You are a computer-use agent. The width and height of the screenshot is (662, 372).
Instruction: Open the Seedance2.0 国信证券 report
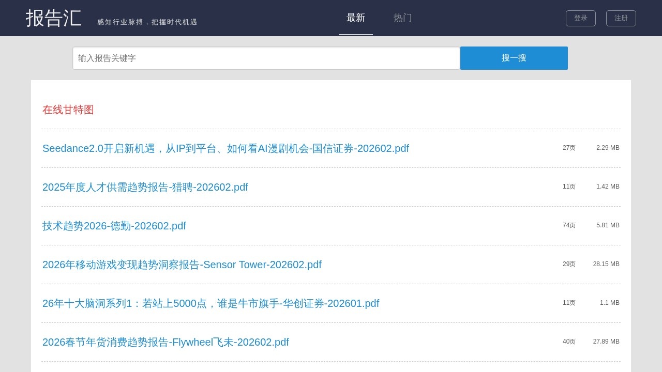click(x=225, y=148)
